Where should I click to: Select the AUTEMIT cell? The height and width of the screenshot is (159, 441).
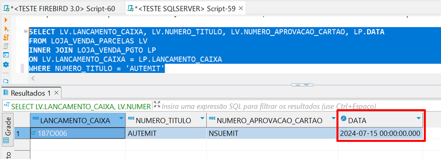pyautogui.click(x=166, y=133)
